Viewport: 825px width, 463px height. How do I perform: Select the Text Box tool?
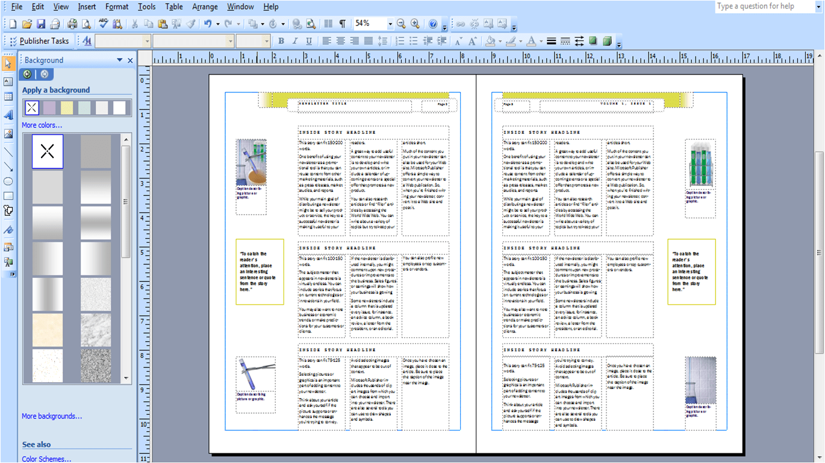point(8,82)
